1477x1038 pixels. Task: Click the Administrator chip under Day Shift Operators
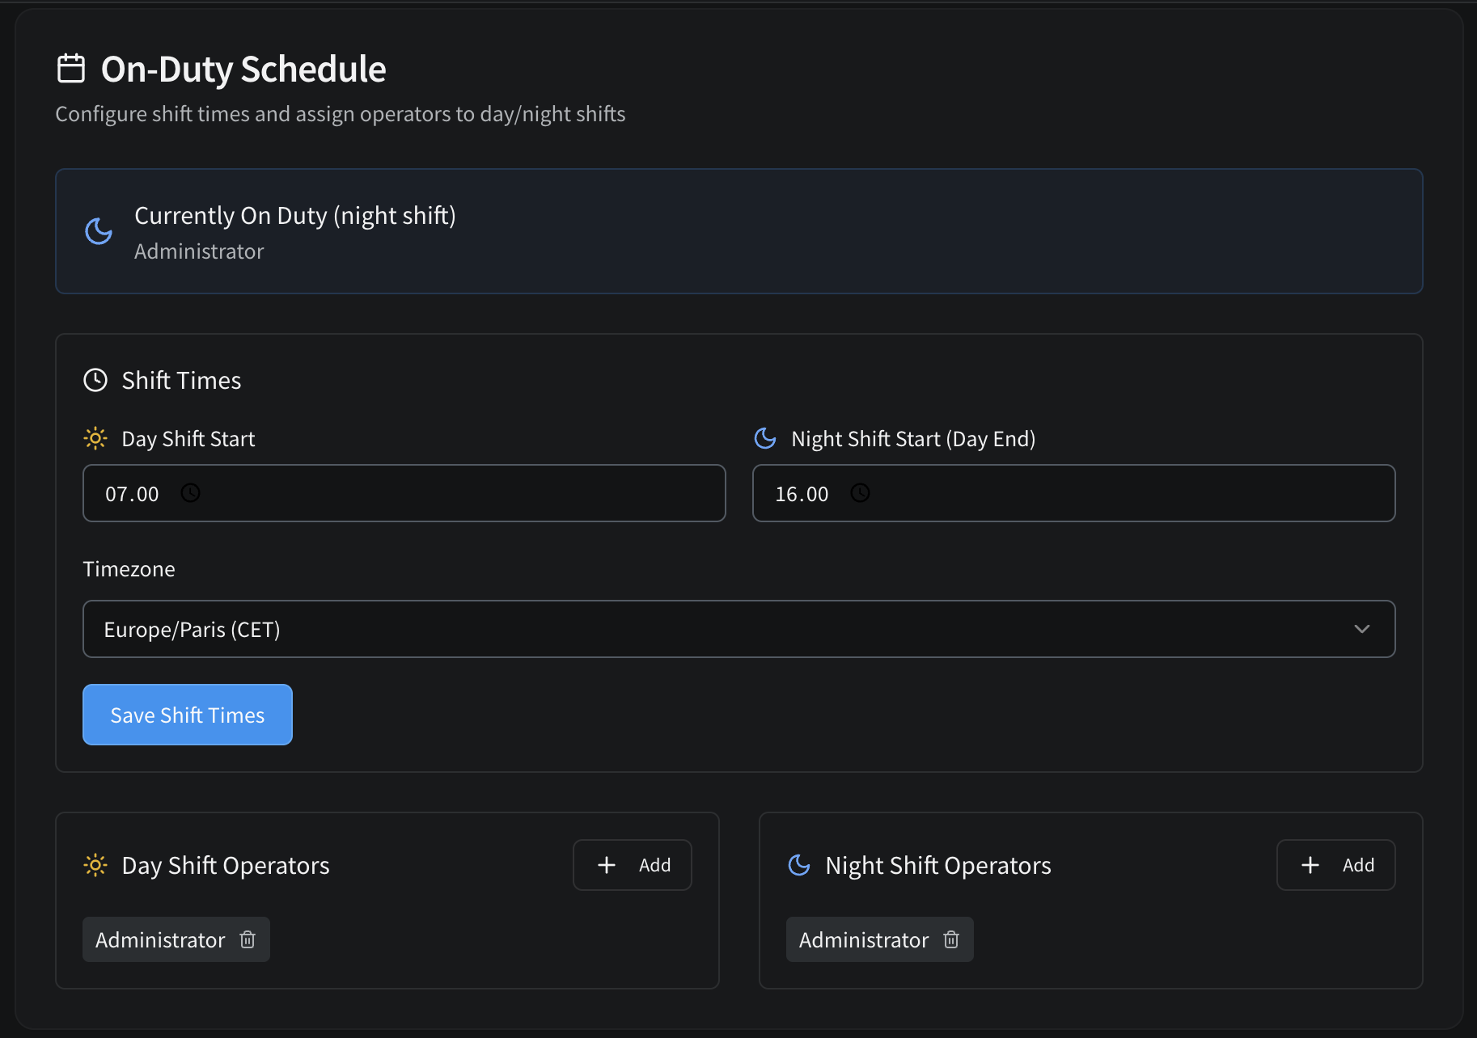click(x=160, y=939)
